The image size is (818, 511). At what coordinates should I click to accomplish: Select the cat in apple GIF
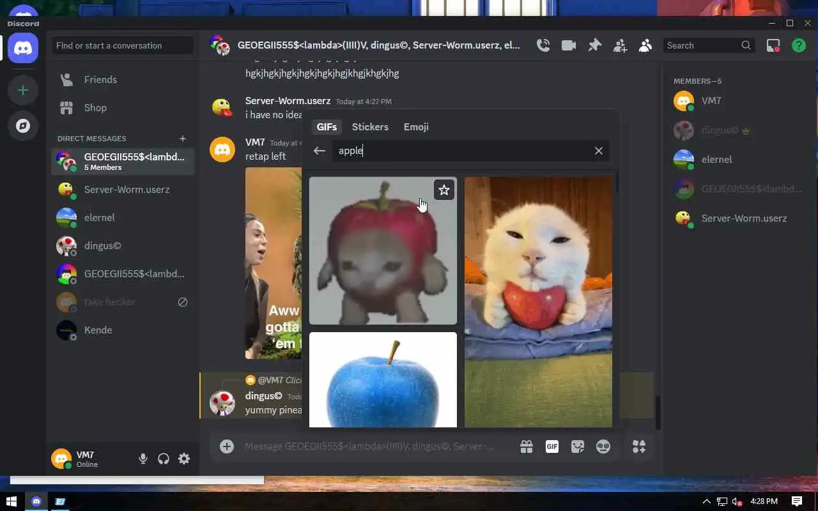383,250
